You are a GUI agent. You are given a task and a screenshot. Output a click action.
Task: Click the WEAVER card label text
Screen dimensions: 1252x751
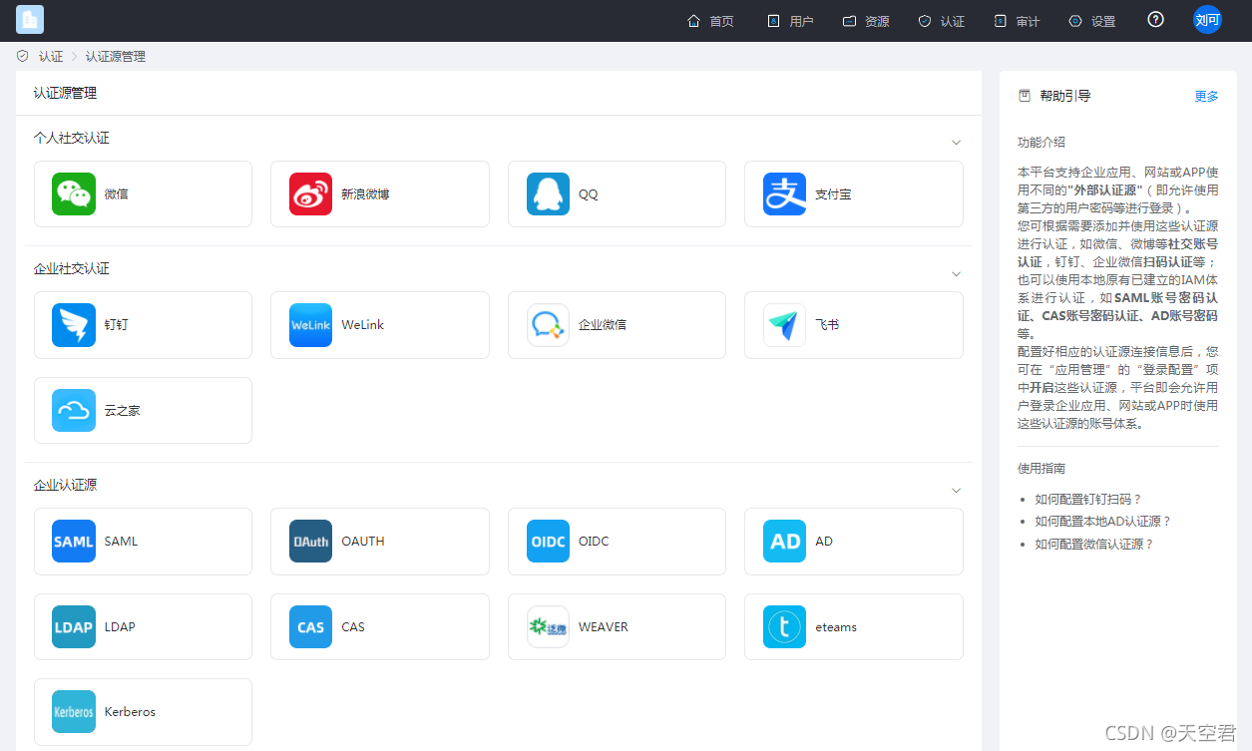(x=604, y=627)
